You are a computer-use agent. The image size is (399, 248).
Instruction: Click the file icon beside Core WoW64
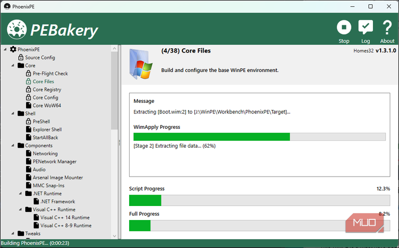29,105
